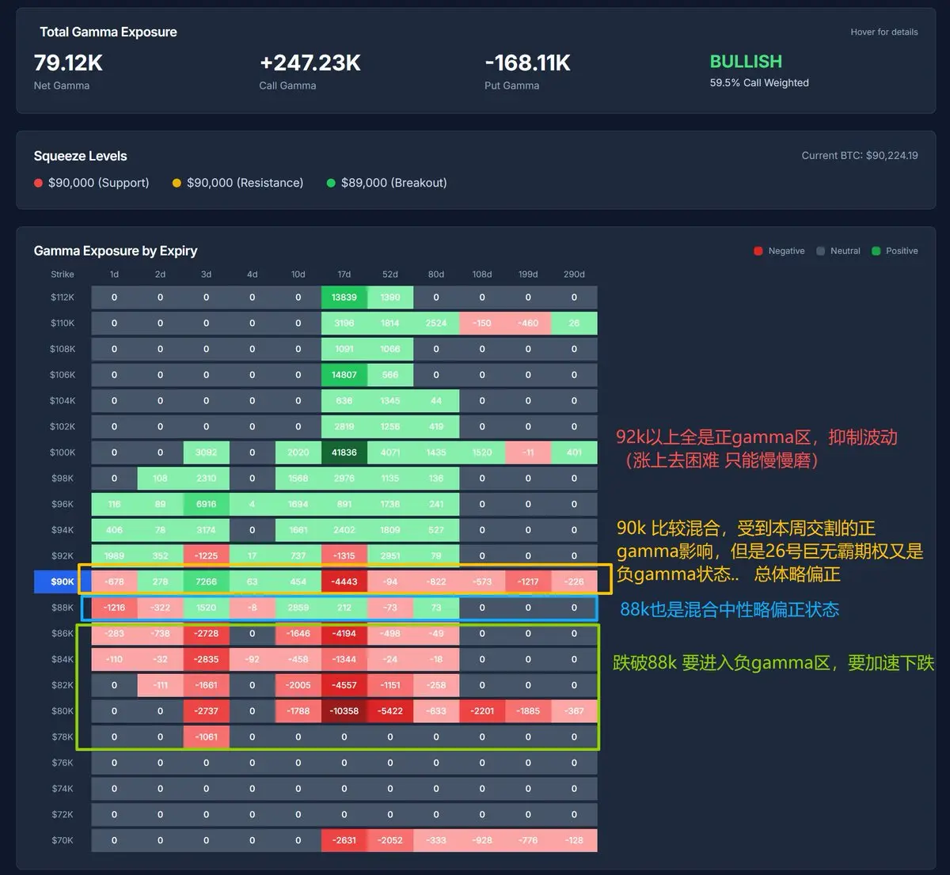
Task: Click the gray Neutral legend dot
Action: 820,251
